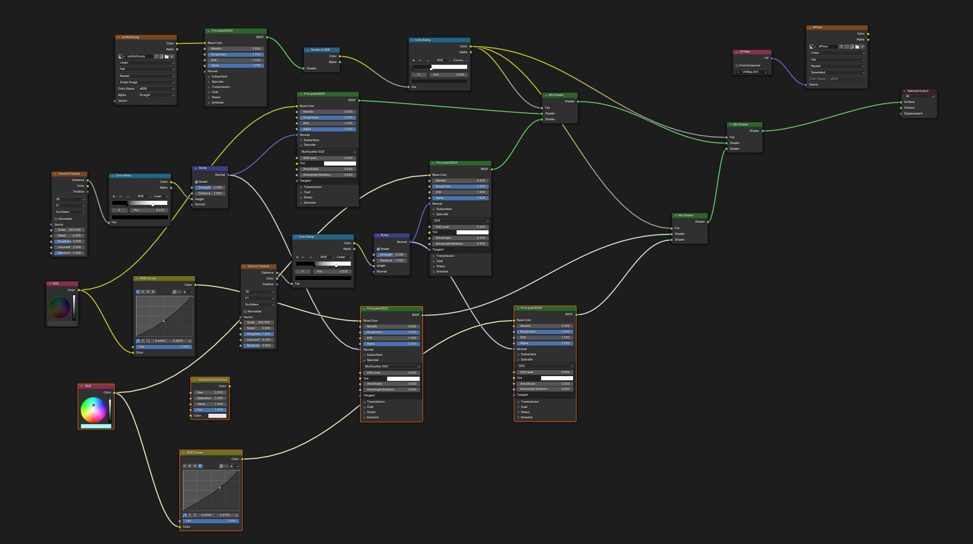This screenshot has height=544, width=973.
Task: Unlink the image with the X icon in symbol4.png node
Action: pyautogui.click(x=172, y=56)
